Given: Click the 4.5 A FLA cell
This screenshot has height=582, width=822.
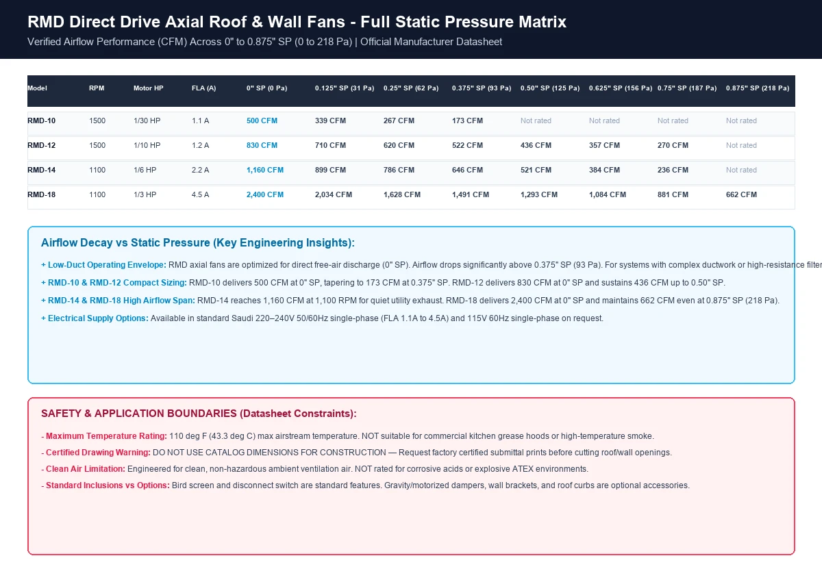Looking at the screenshot, I should tap(201, 195).
